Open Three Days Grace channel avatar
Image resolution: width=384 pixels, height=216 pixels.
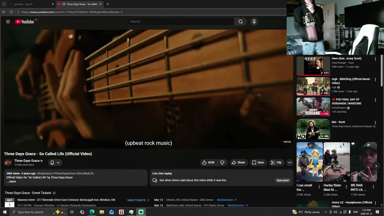coord(8,163)
